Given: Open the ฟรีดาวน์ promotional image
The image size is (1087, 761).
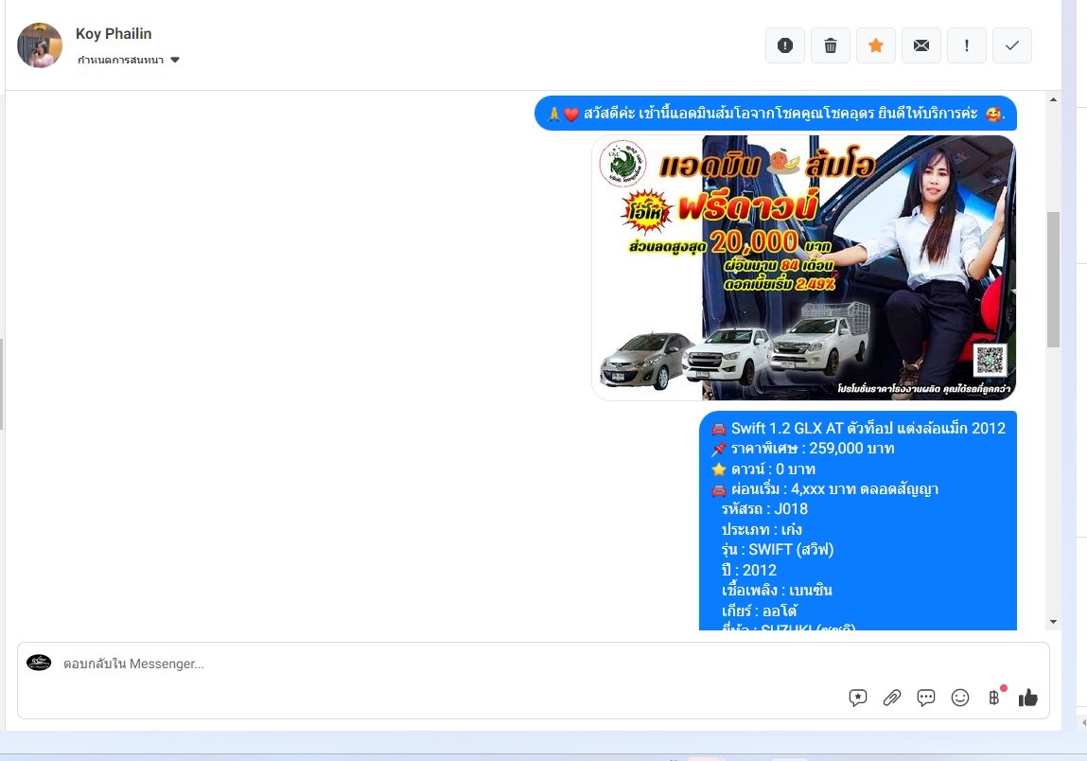Looking at the screenshot, I should [x=804, y=268].
